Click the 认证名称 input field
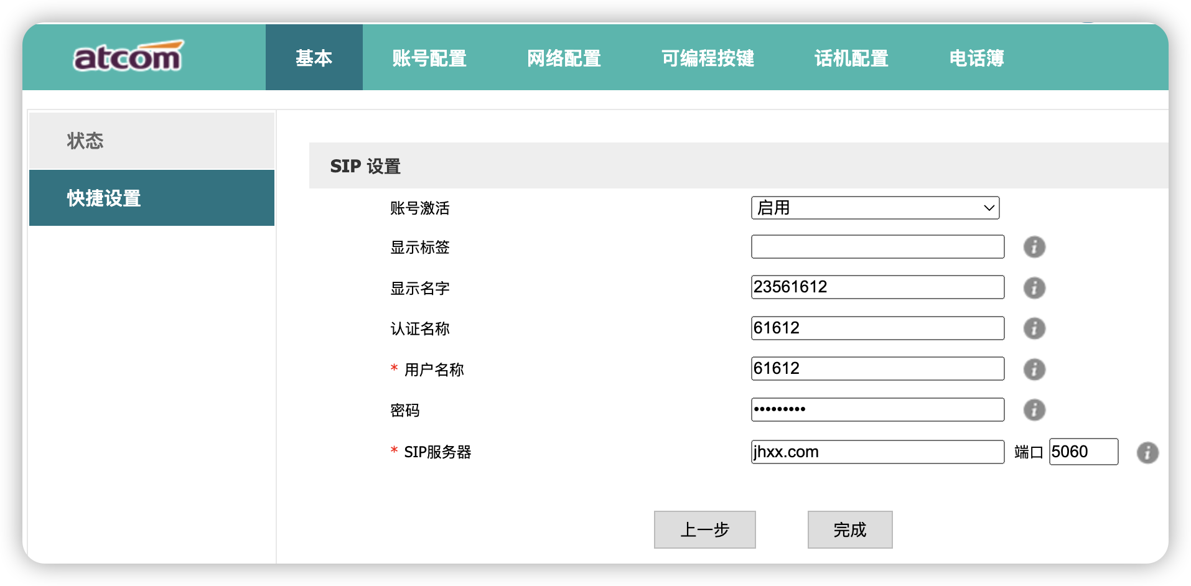1191x586 pixels. 877,328
